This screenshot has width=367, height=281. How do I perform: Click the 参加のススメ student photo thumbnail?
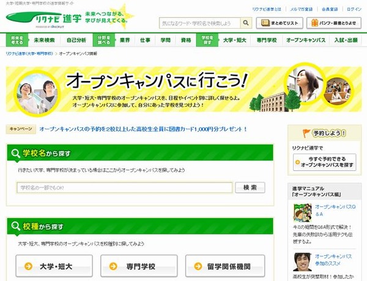point(302,262)
